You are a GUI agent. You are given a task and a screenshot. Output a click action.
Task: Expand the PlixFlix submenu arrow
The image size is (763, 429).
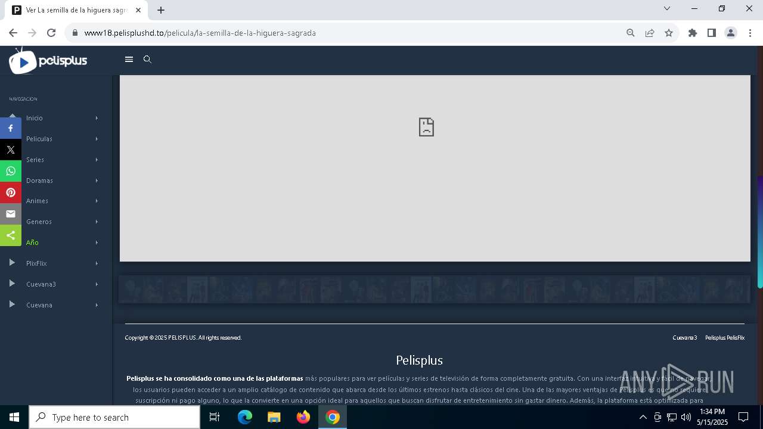97,263
